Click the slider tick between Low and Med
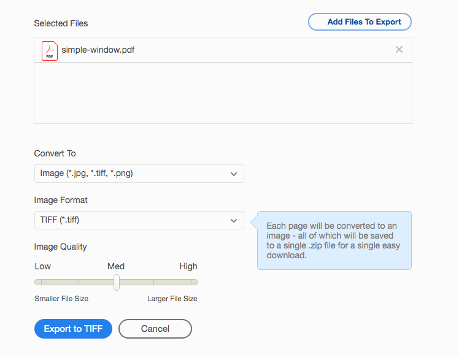The image size is (459, 357). (79, 282)
